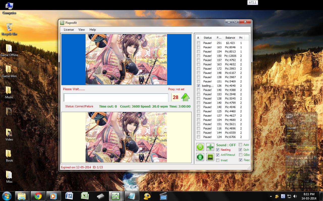This screenshot has width=323, height=201.
Task: Click the green power button in Pixprofit
Action: [200, 147]
